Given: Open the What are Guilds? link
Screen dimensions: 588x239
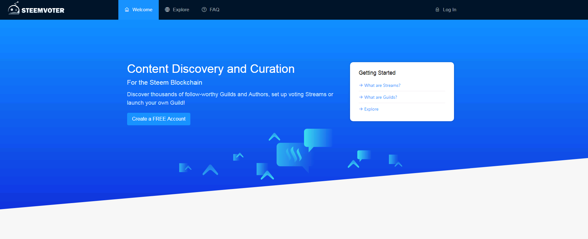Looking at the screenshot, I should [x=380, y=97].
